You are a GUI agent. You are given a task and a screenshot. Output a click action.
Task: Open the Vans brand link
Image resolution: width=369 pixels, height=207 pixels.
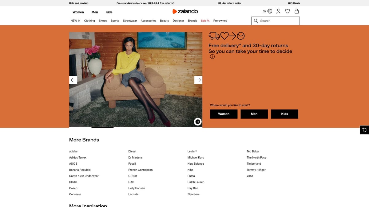click(x=250, y=176)
